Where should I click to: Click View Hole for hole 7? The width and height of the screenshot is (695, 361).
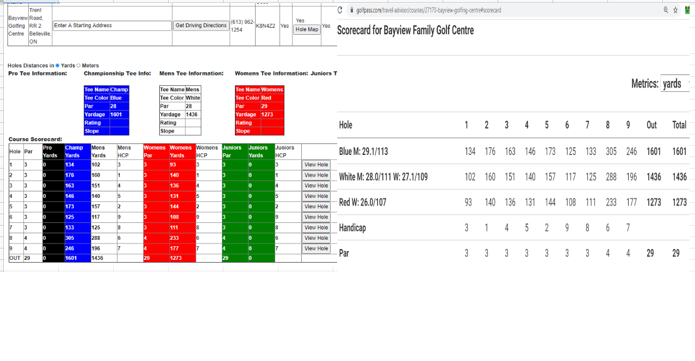pyautogui.click(x=317, y=227)
